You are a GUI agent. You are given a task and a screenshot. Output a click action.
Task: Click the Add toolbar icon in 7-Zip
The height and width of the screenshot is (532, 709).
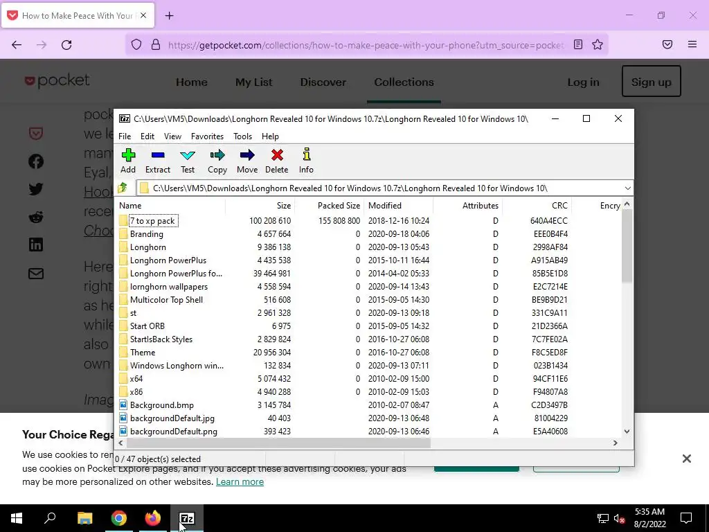pyautogui.click(x=128, y=155)
